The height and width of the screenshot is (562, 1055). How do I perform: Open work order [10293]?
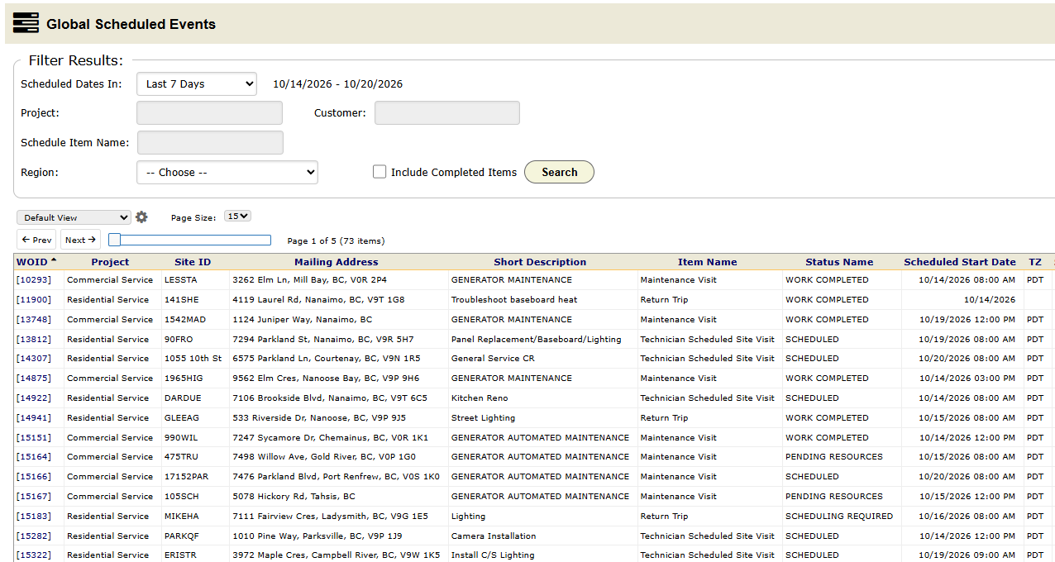click(33, 279)
